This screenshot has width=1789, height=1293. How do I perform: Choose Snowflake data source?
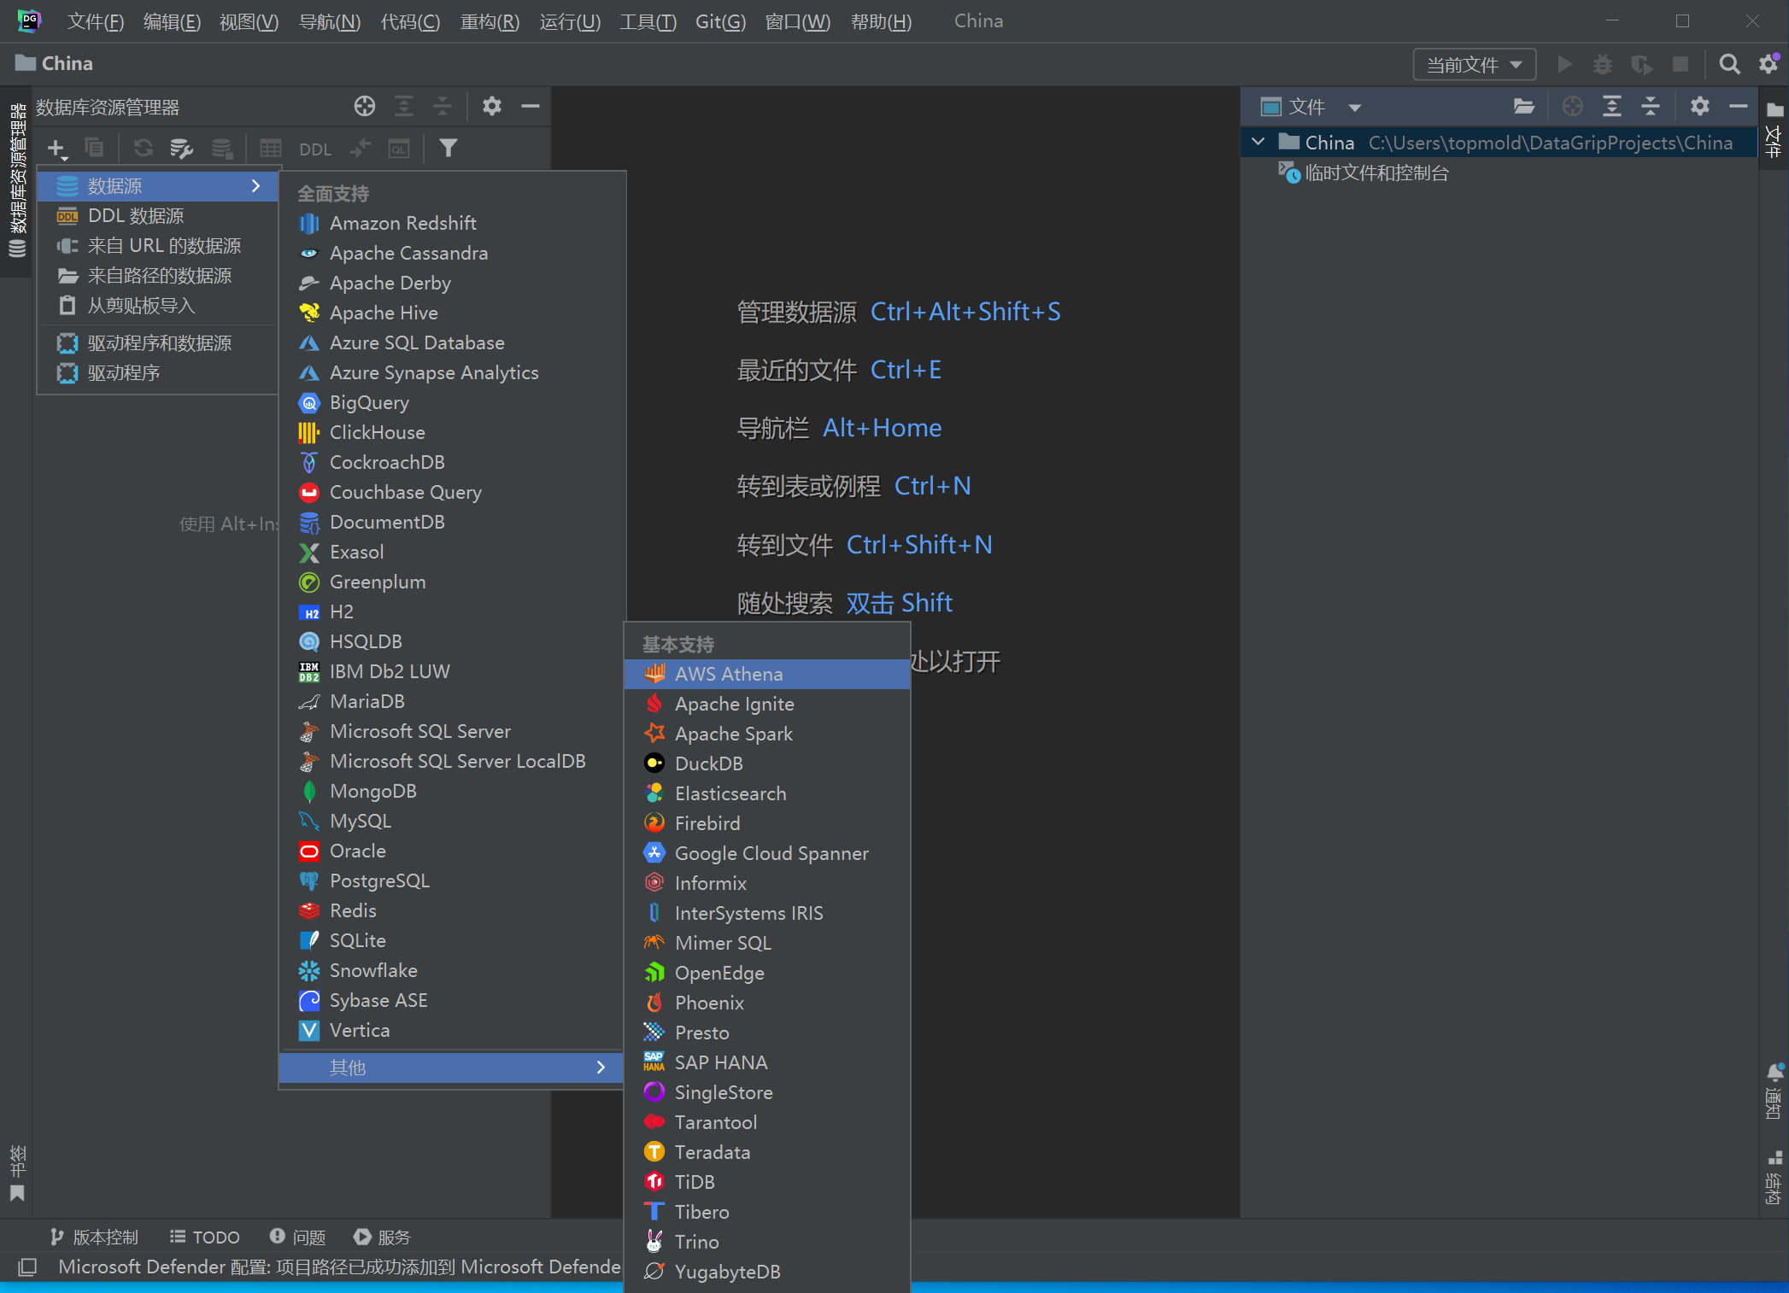pyautogui.click(x=453, y=971)
